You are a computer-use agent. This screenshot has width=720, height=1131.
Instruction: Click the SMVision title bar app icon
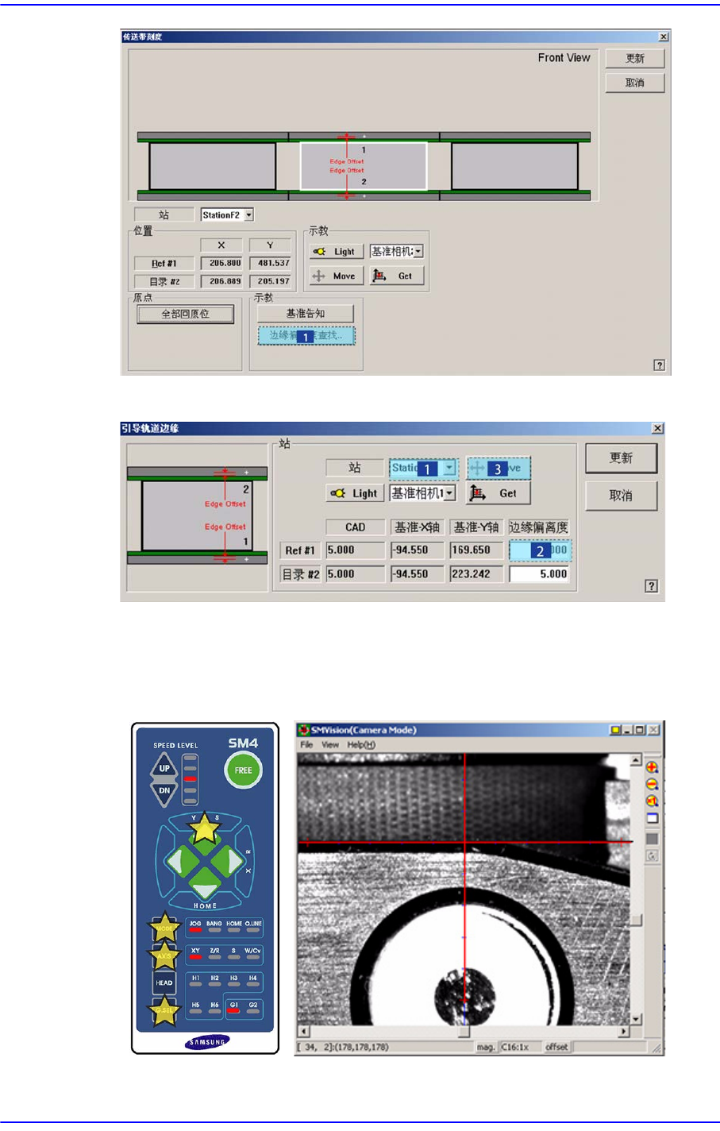pyautogui.click(x=303, y=730)
